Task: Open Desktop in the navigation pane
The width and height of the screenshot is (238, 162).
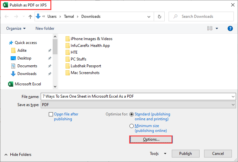Action: [24, 58]
